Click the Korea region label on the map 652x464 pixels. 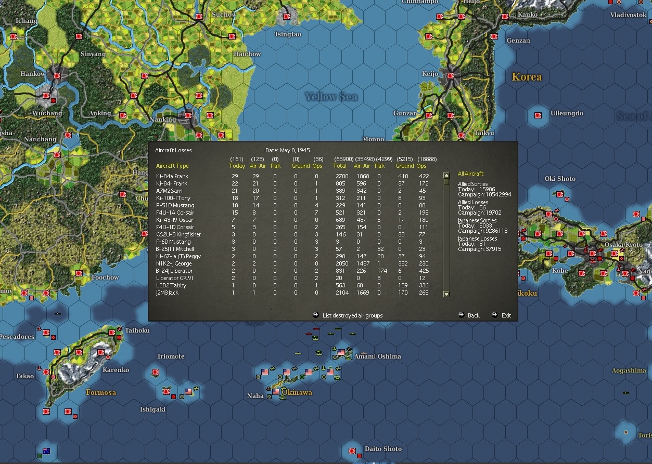click(x=527, y=77)
